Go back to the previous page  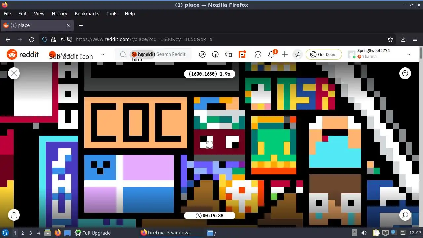pyautogui.click(x=8, y=39)
